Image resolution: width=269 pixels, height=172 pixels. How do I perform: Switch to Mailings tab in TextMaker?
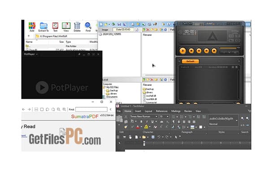176,111
